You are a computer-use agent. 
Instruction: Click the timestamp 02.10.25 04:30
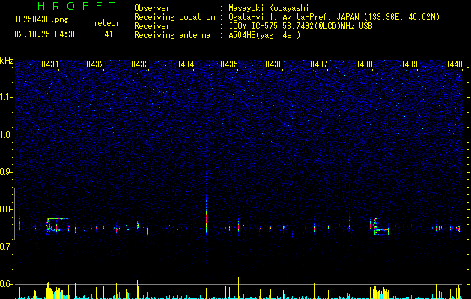click(46, 34)
